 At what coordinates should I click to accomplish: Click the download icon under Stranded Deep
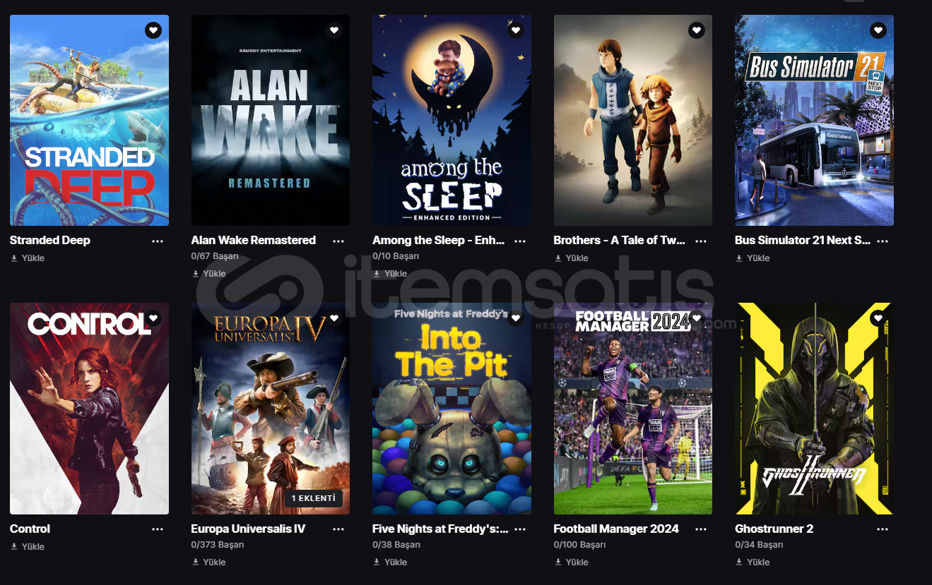[x=14, y=258]
